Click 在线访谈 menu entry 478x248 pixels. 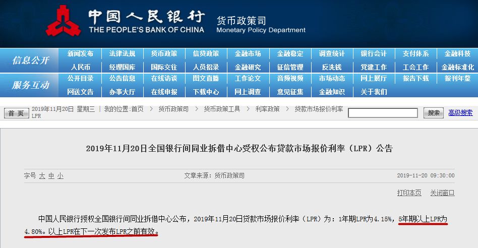click(164, 78)
